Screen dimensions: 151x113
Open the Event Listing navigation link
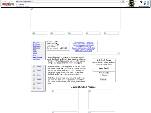tap(37, 57)
